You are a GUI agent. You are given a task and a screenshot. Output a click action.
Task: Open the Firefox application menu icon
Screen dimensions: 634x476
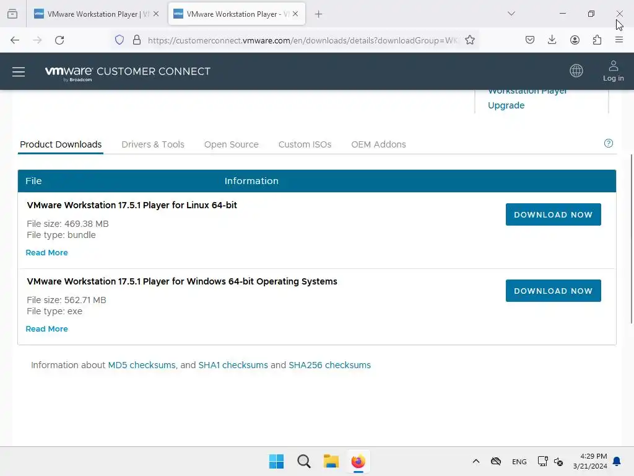click(x=619, y=40)
